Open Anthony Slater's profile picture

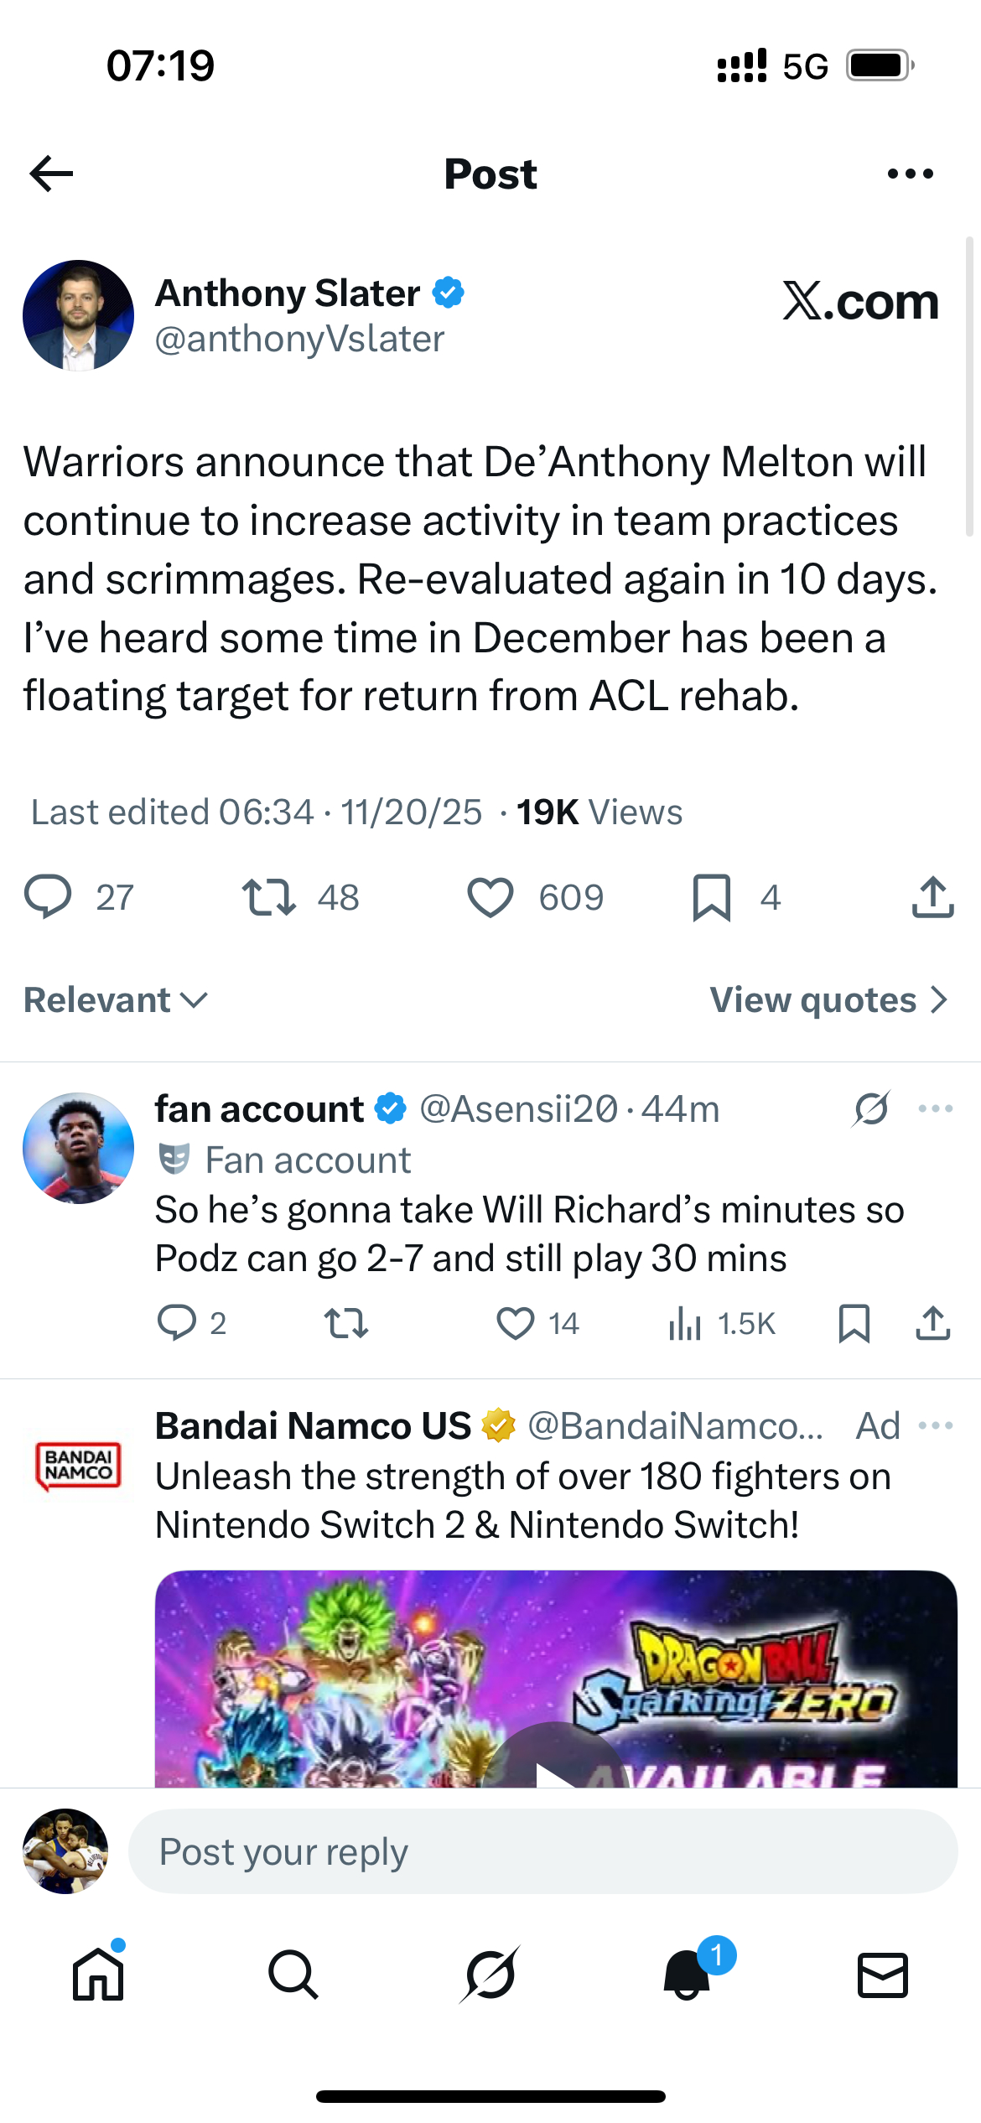click(x=78, y=315)
